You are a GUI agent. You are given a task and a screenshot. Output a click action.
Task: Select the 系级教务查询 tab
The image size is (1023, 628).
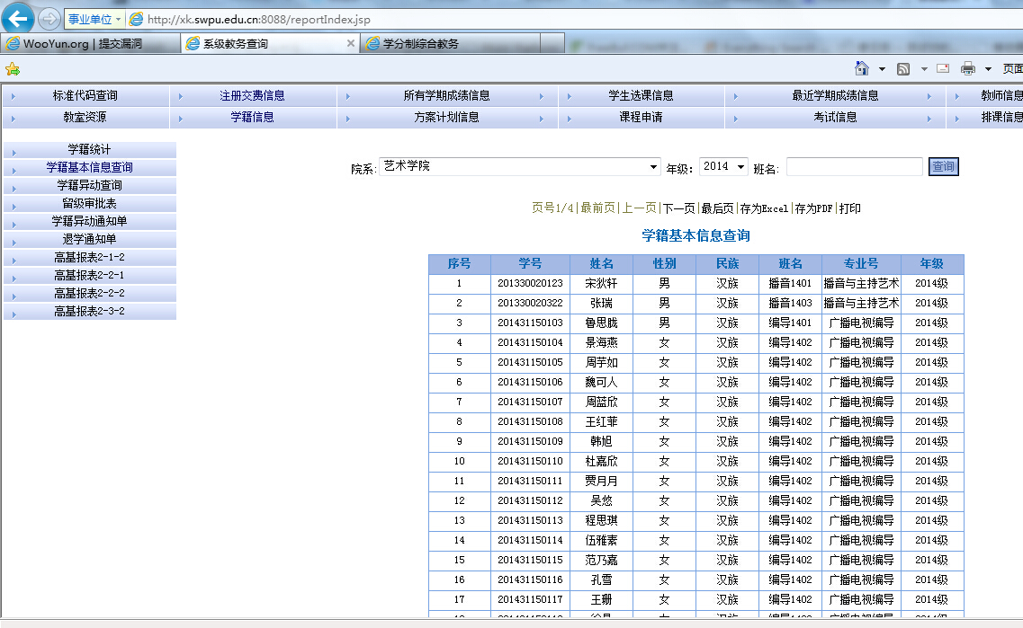tap(270, 44)
